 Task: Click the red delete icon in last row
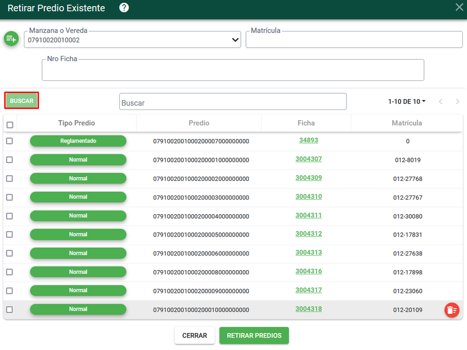[452, 310]
